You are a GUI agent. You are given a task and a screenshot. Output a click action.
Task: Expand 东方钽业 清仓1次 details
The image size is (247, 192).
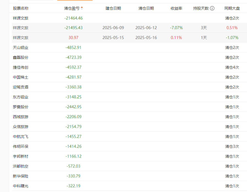(232, 97)
